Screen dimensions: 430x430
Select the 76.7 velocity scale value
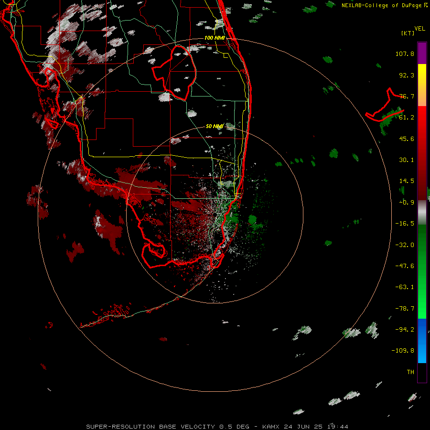(407, 96)
